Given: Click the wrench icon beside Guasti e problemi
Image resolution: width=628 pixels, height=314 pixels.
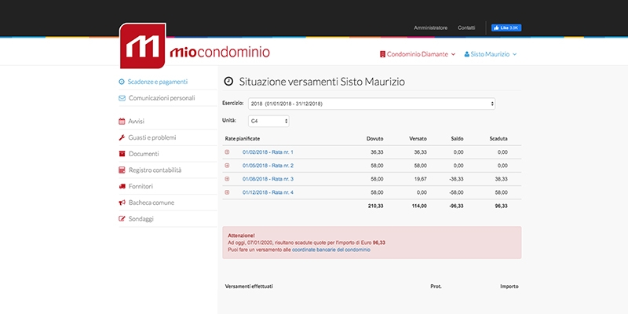Looking at the screenshot, I should point(122,137).
